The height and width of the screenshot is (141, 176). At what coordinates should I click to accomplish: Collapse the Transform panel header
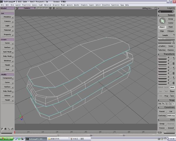tap(167, 54)
